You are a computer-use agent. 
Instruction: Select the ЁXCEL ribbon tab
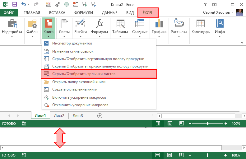[148, 12]
